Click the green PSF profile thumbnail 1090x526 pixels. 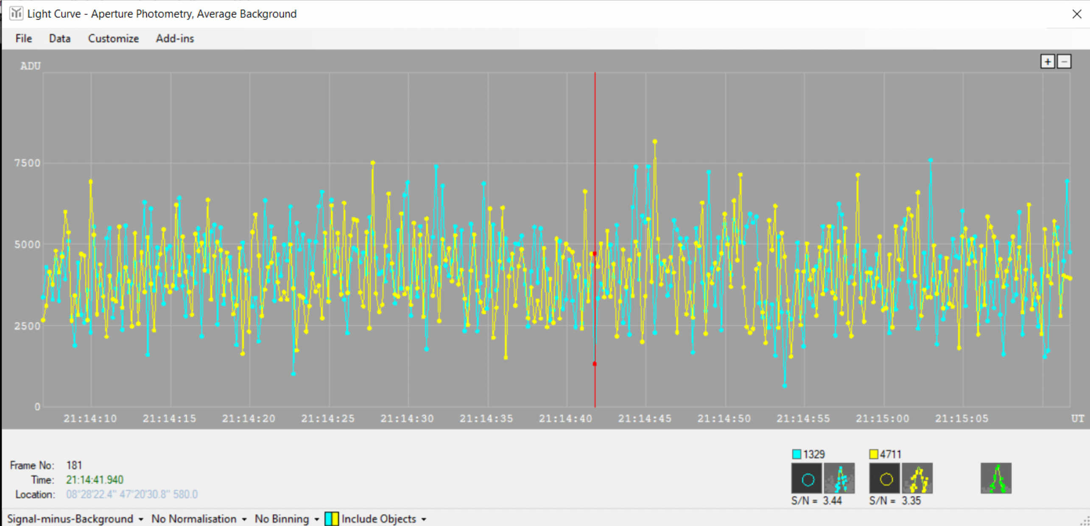(996, 478)
